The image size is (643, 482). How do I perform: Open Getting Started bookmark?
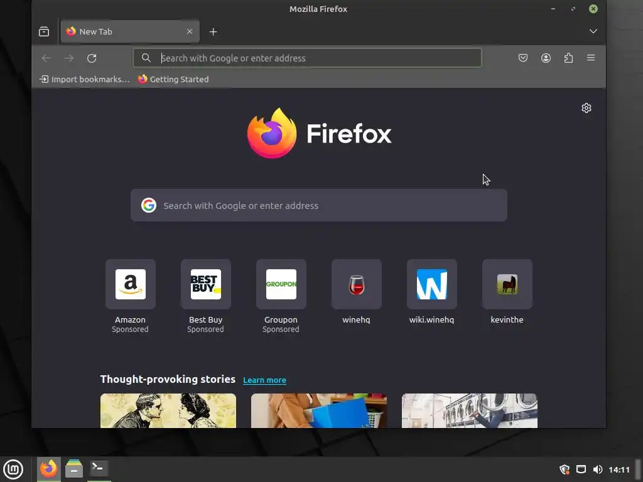point(173,79)
